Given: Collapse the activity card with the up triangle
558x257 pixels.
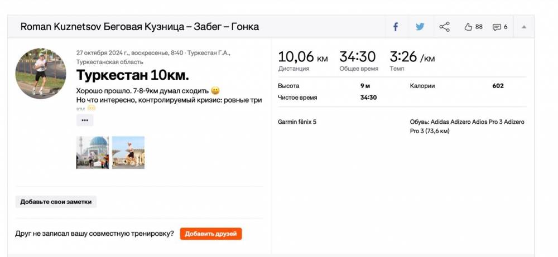Looking at the screenshot, I should coord(524,27).
